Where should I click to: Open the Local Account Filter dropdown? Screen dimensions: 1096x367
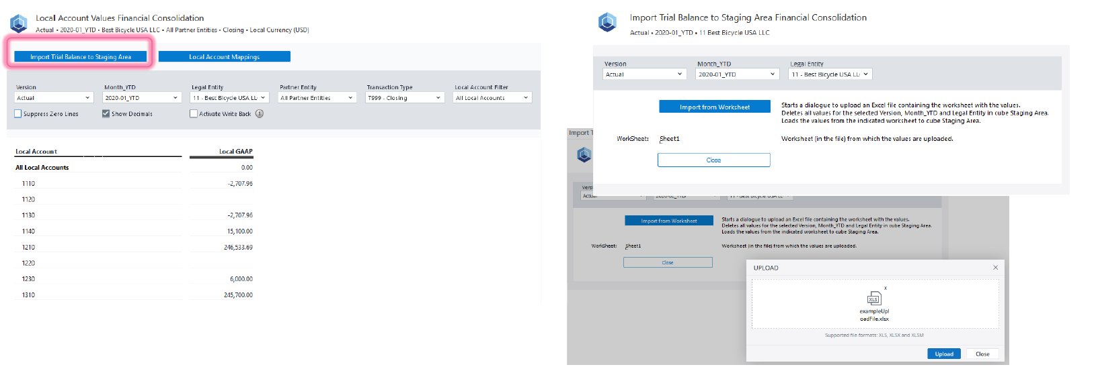(x=492, y=98)
